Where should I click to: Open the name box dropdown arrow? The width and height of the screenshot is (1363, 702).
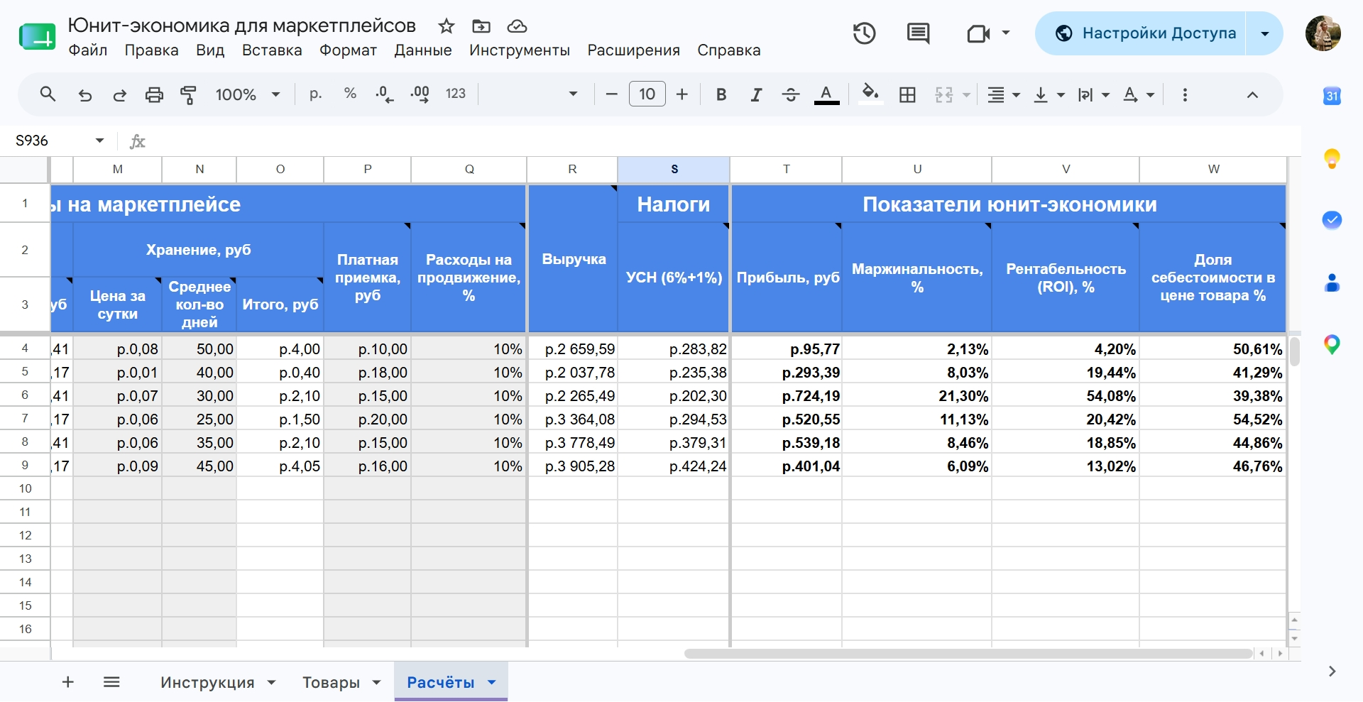pyautogui.click(x=99, y=141)
